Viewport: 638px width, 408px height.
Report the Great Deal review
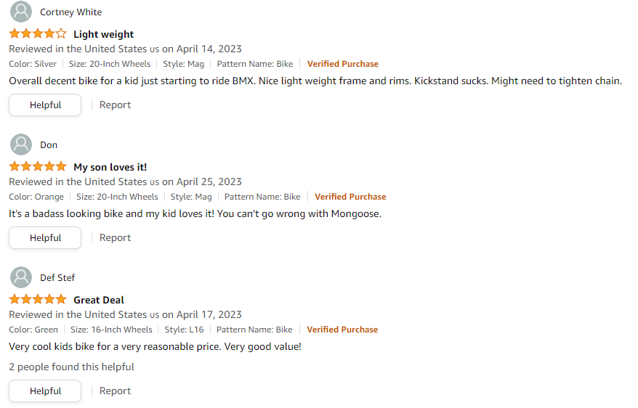(x=115, y=391)
